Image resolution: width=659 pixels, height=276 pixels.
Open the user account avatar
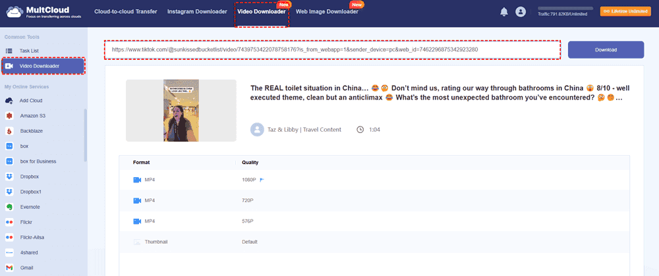(521, 12)
